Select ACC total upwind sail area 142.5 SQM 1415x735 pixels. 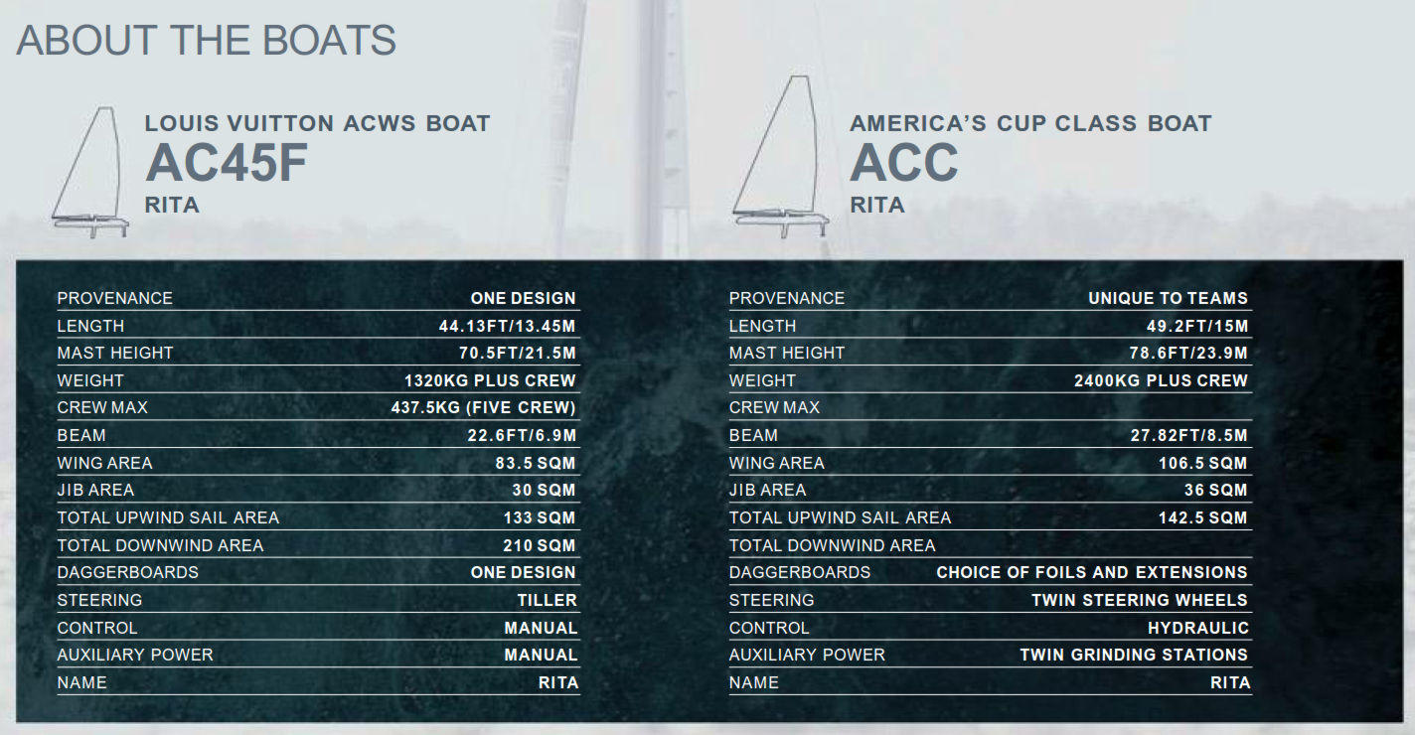(1203, 517)
